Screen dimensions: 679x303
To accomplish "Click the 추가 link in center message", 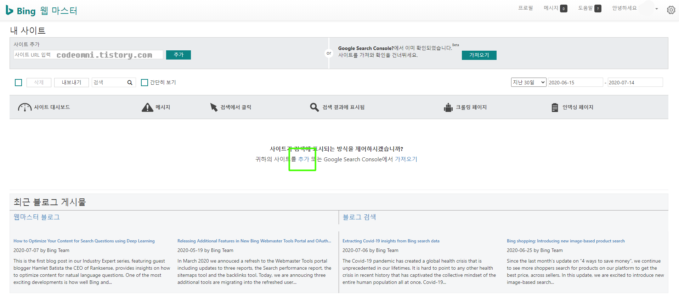I will 304,159.
